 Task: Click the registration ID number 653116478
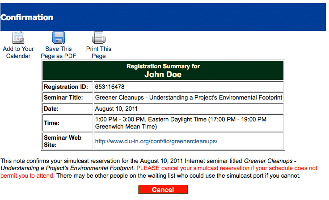point(110,87)
